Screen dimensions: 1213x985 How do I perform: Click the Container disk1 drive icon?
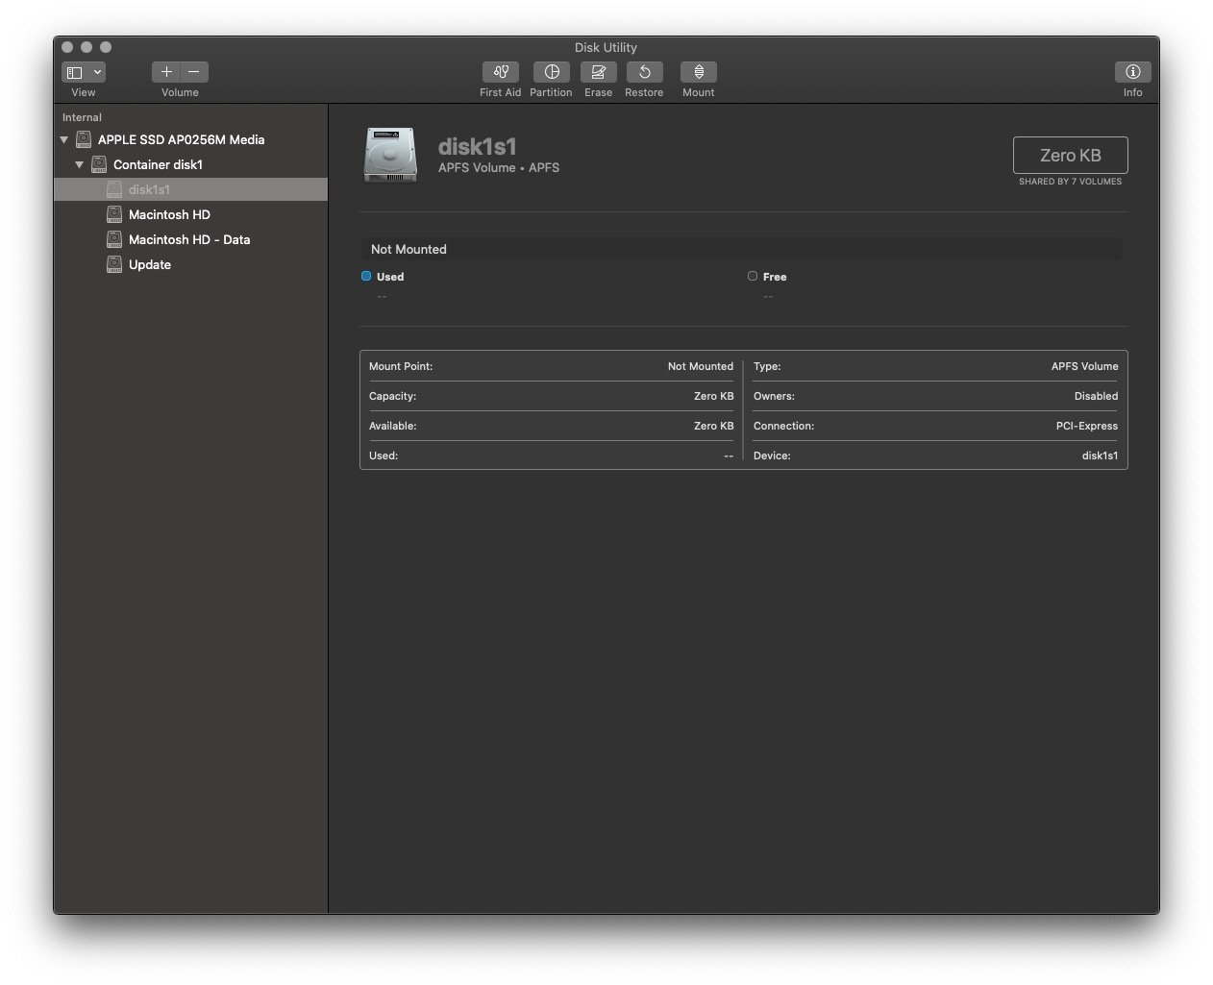99,164
